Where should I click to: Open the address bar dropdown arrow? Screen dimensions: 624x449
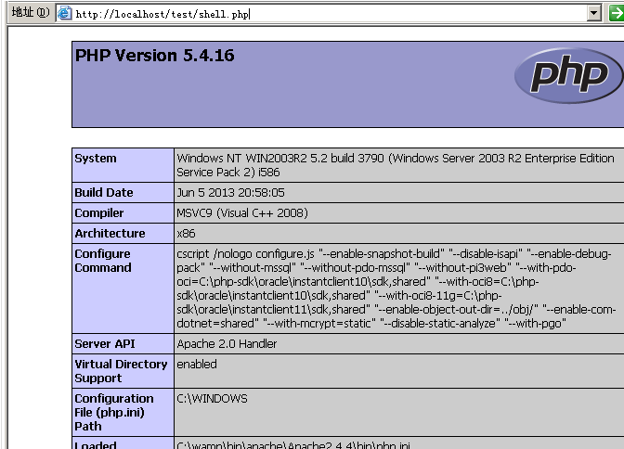coord(593,13)
